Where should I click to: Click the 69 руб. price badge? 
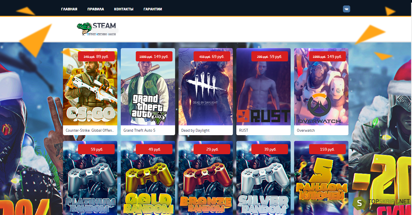pos(212,56)
